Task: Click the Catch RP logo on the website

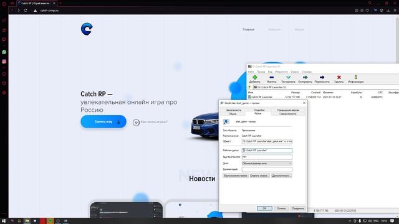Action: coord(87,29)
